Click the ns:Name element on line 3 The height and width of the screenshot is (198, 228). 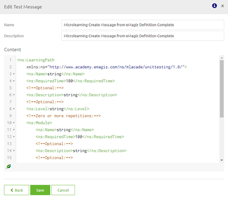(56, 74)
